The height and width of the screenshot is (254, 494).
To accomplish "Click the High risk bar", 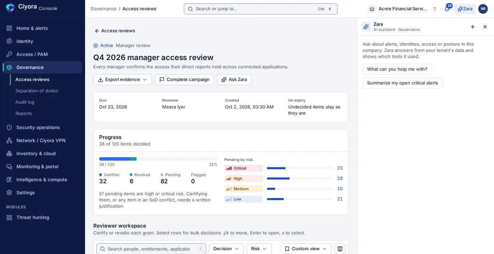I will point(300,178).
